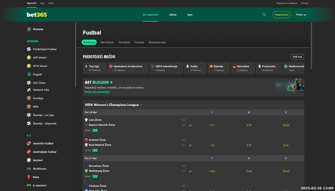
Task: Open Bejzbol baseball icon
Action: click(29, 160)
